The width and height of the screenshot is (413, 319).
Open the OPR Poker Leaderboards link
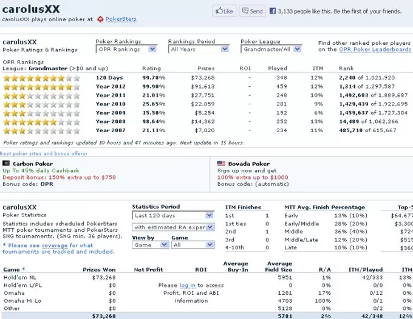pos(374,50)
